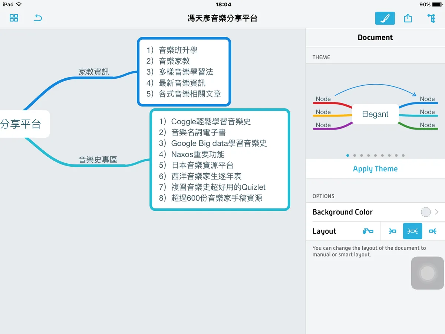Switch to manual layout mode
This screenshot has width=445, height=334.
(x=368, y=231)
